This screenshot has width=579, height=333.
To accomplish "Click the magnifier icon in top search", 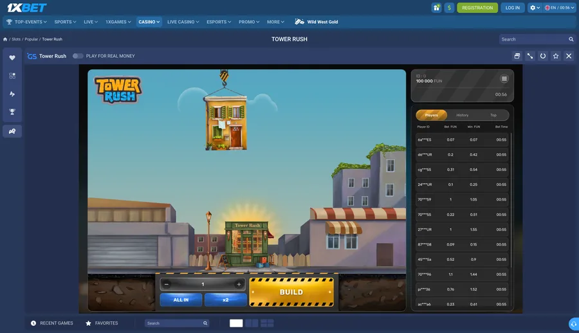I will pos(571,39).
